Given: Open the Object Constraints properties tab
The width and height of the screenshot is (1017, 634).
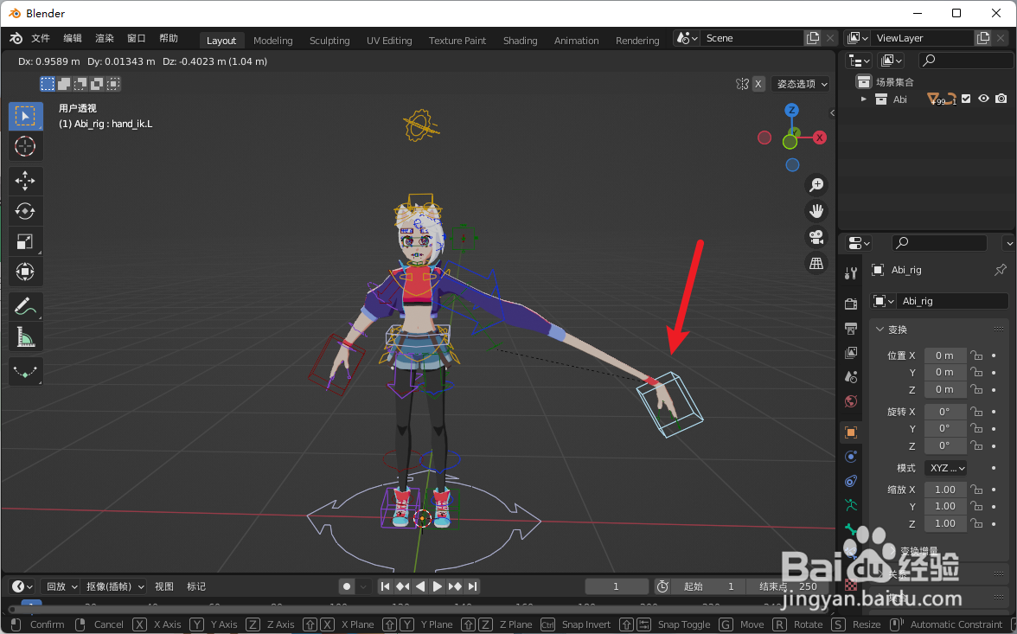Looking at the screenshot, I should pyautogui.click(x=851, y=481).
